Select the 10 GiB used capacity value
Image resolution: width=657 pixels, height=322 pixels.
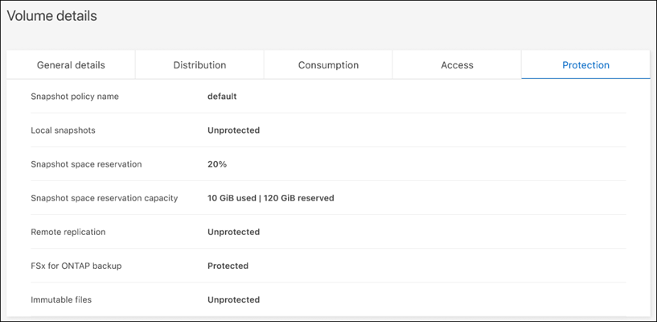pyautogui.click(x=234, y=198)
